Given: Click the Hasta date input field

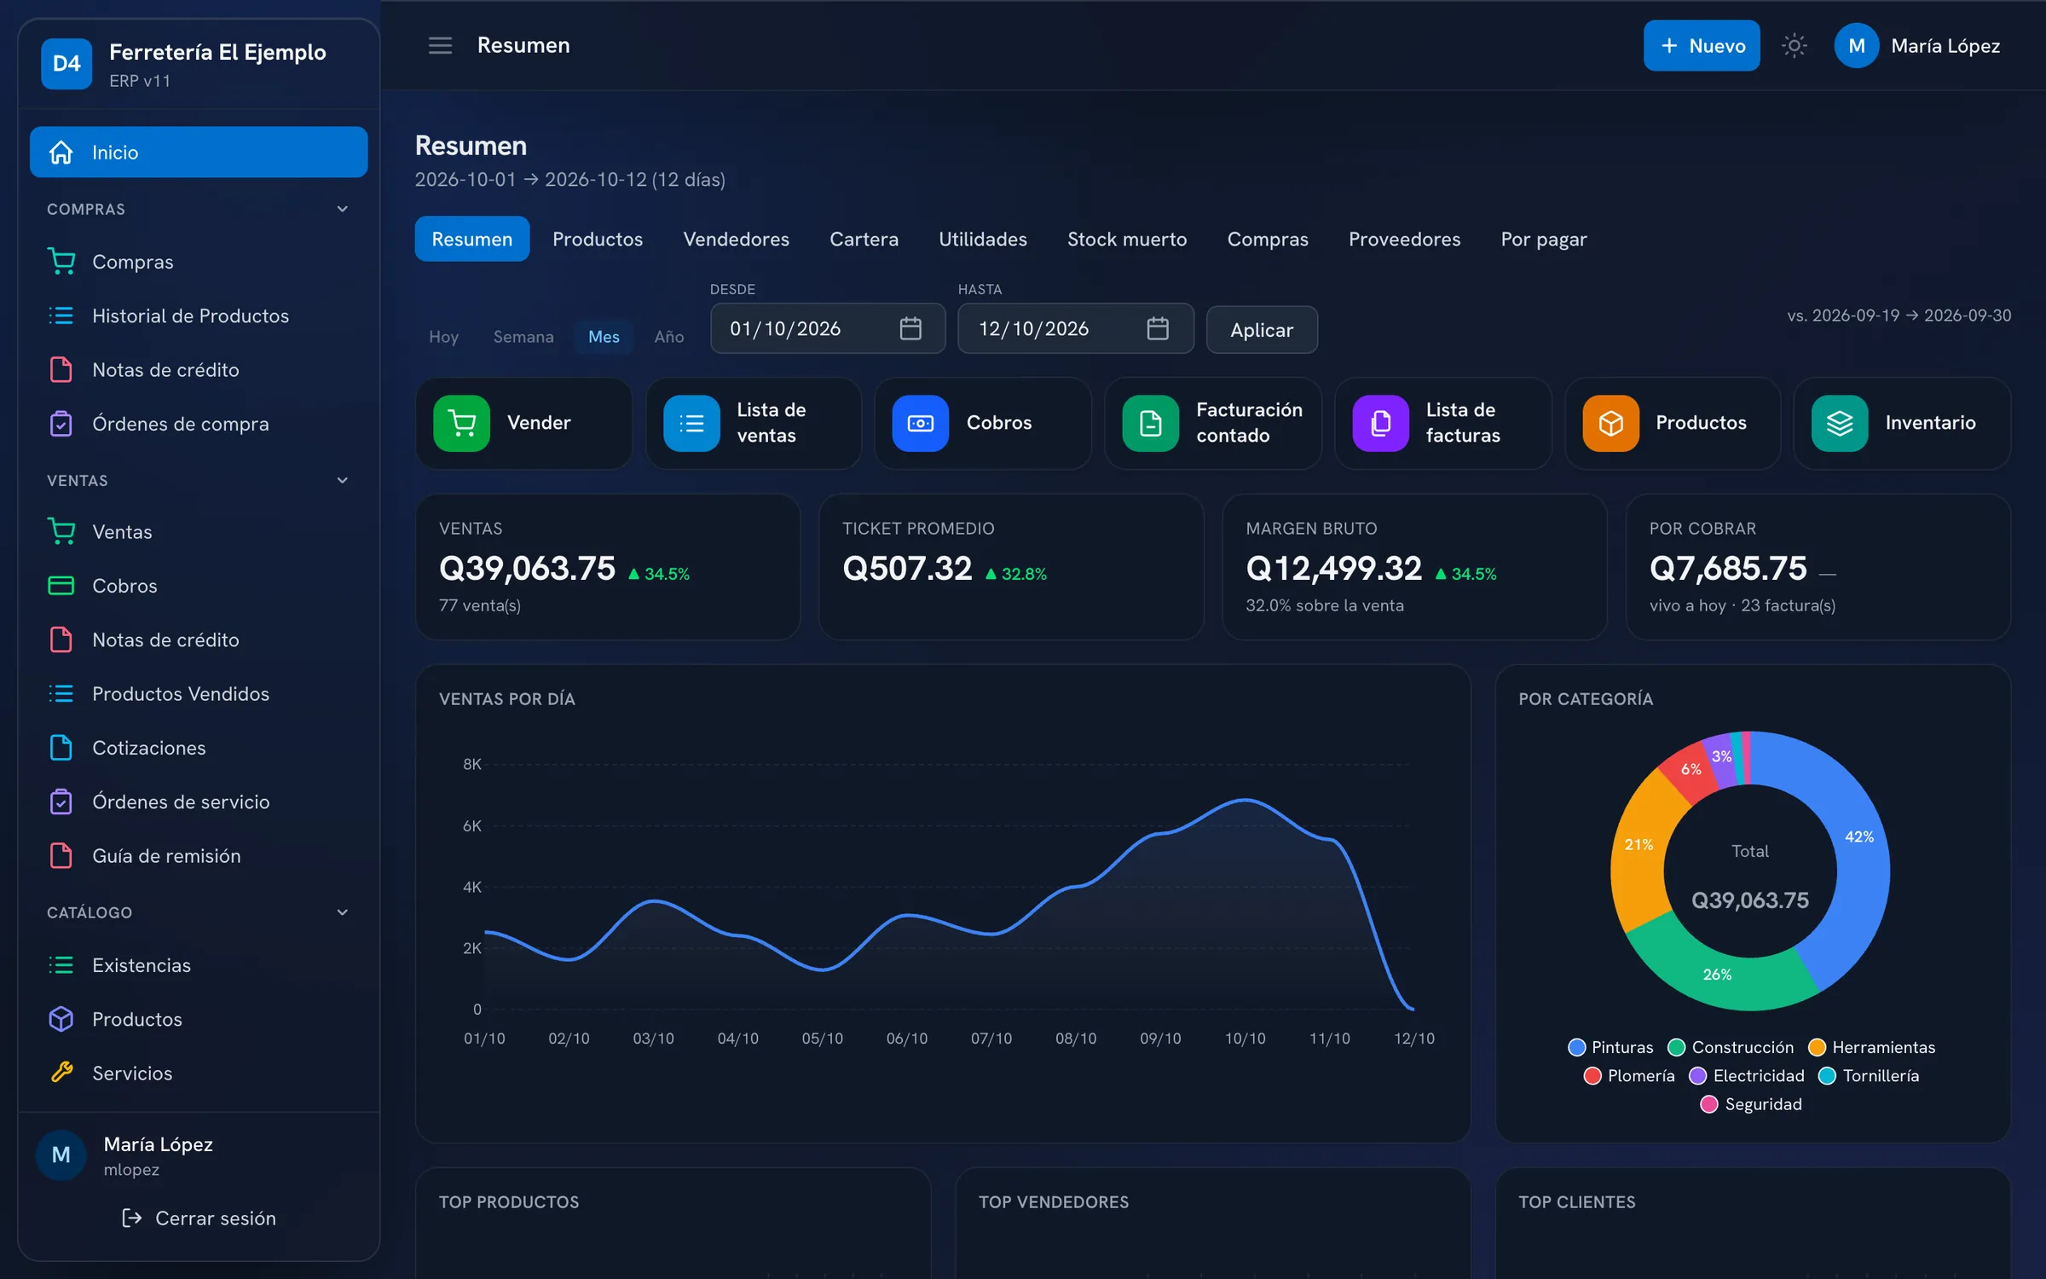Looking at the screenshot, I should click(x=1075, y=328).
